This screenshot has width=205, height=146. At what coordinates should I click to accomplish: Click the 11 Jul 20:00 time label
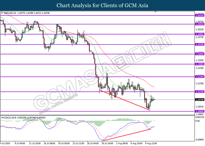point(35,143)
